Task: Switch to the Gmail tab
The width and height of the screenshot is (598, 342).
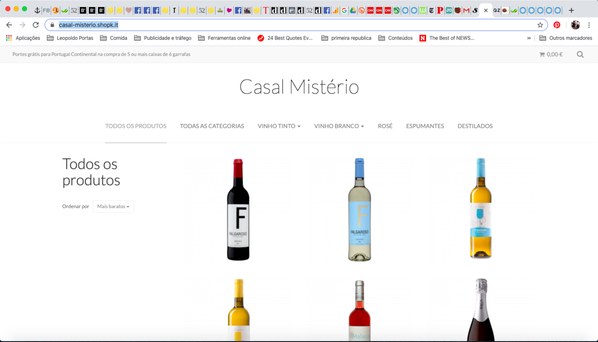Action: tap(466, 10)
